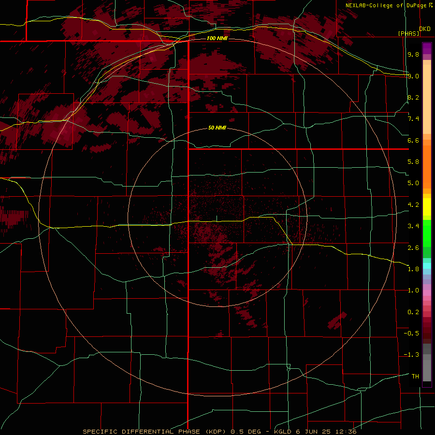The image size is (435, 435).
Task: Click the 1.0 scale value
Action: [x=413, y=290]
